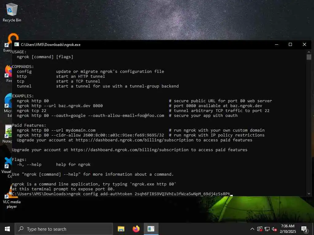Click the 'EXAMPLES:' heading text

coord(23,96)
